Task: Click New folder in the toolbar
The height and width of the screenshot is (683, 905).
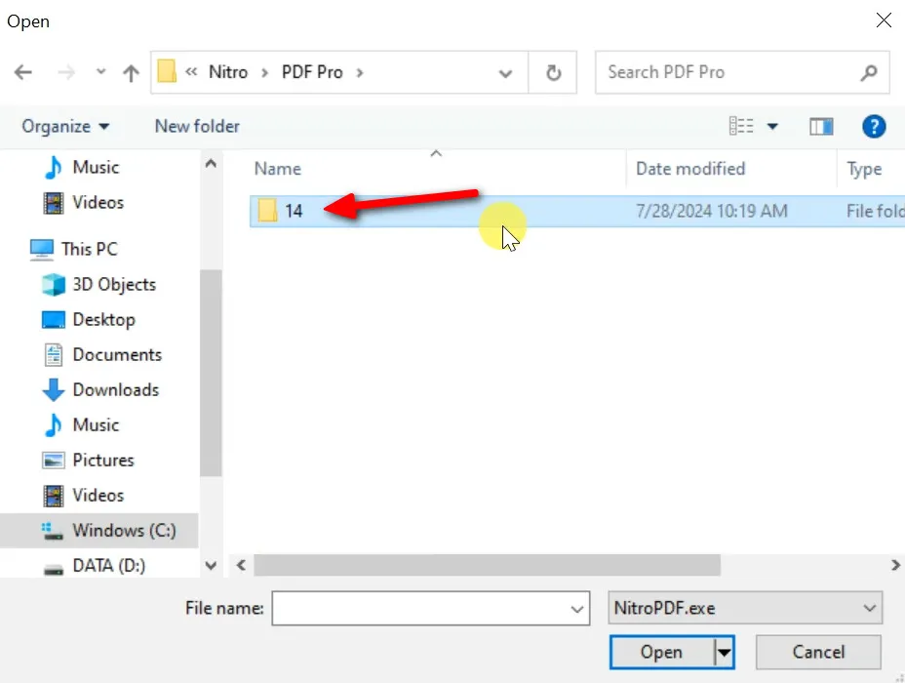Action: coord(197,127)
